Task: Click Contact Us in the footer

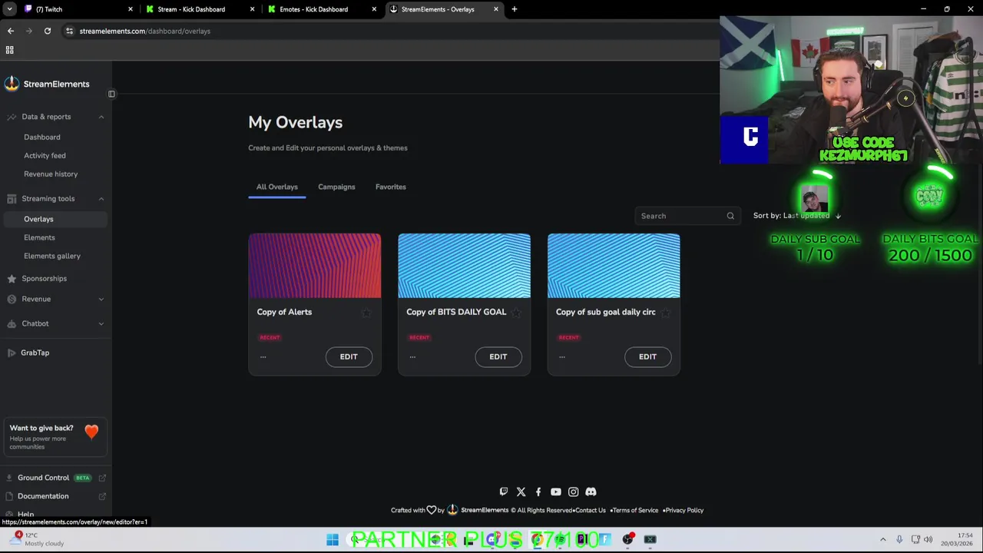Action: click(591, 510)
